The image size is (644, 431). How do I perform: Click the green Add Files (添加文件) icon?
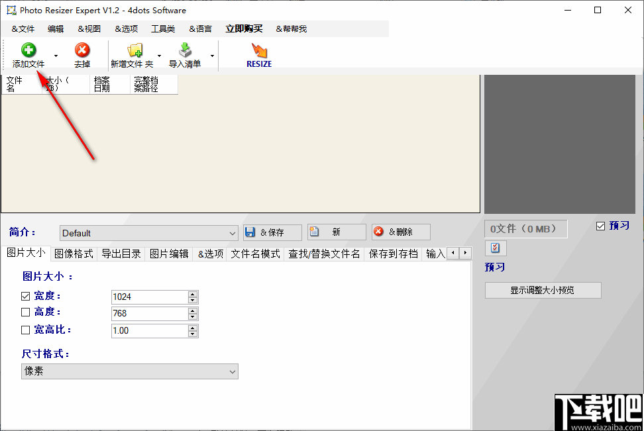tap(28, 50)
